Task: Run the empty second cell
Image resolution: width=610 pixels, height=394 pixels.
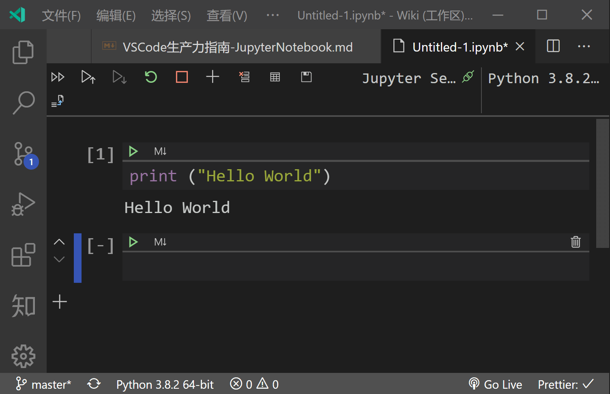Action: click(133, 242)
